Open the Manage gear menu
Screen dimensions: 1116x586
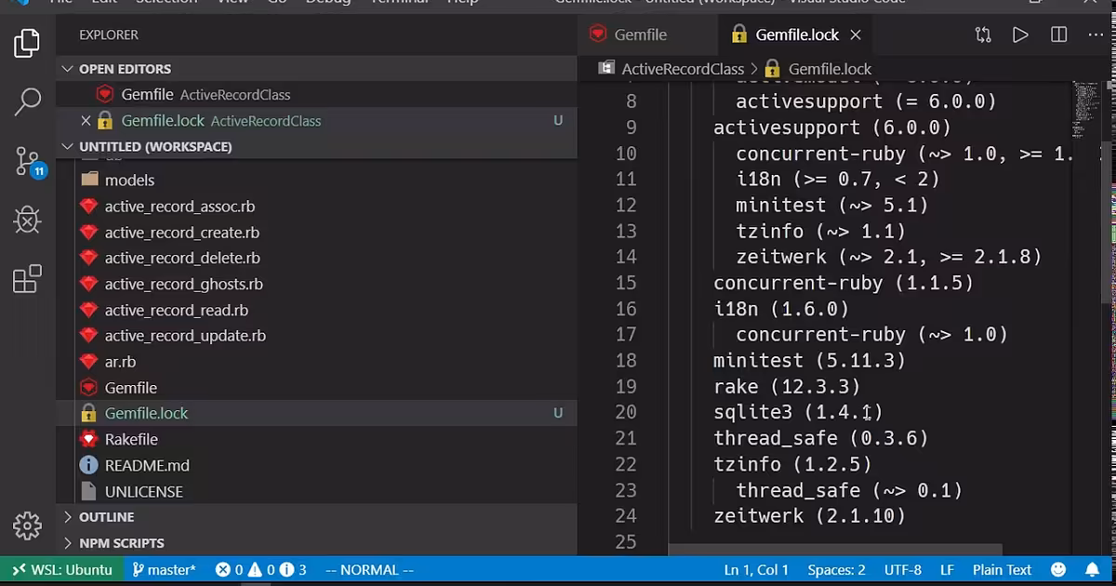27,526
